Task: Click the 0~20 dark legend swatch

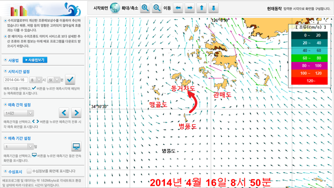Action: [x=309, y=35]
